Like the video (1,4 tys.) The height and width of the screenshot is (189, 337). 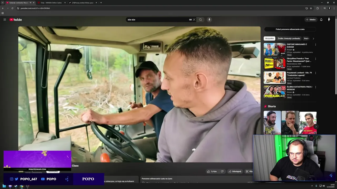[x=212, y=171]
